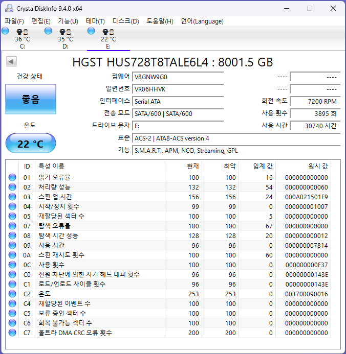Screen dimensions: 346x354
Task: Click the interface field Serial ATA
Action: (x=178, y=101)
